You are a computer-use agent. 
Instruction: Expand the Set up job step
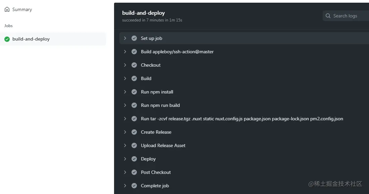pyautogui.click(x=125, y=38)
